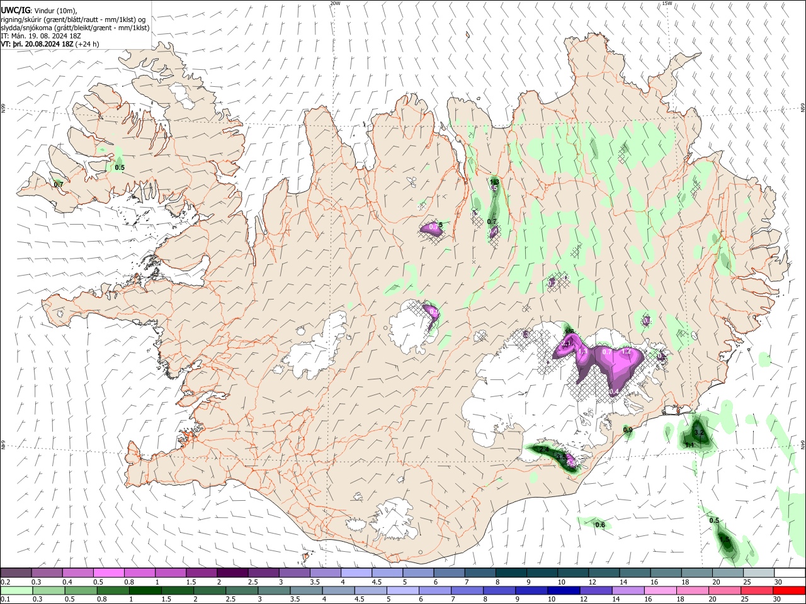Click the 0.7 value in the Westfjords

tap(59, 184)
